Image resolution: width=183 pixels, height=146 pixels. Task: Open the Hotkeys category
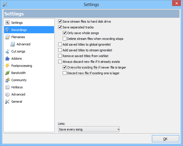point(29,87)
